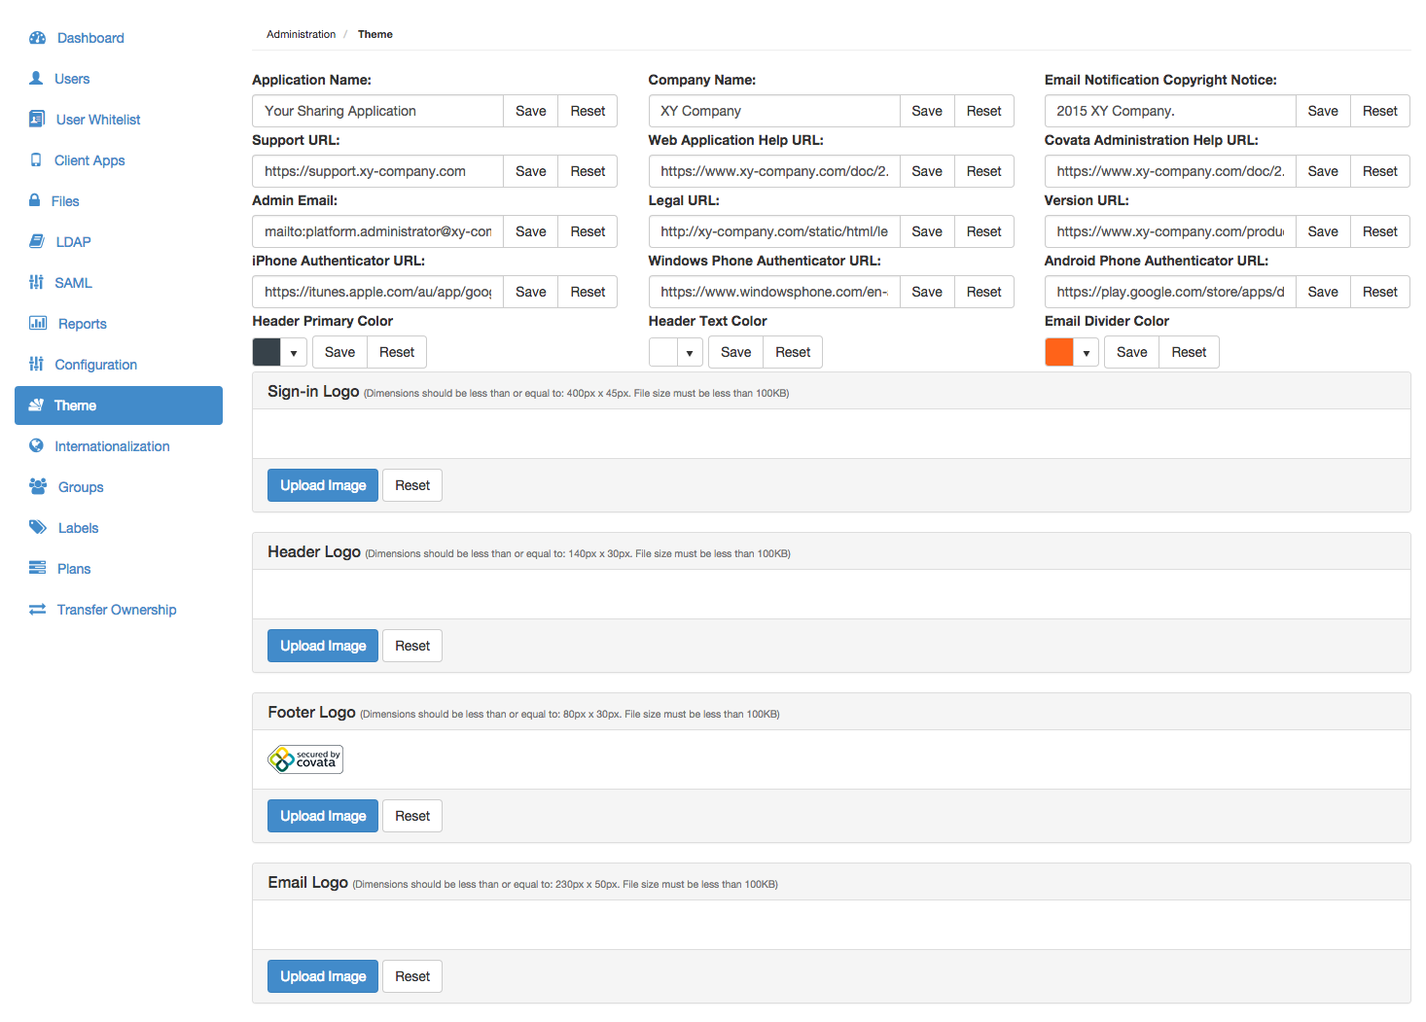Click the Transfer Ownership arrows icon
1426x1022 pixels.
(37, 609)
